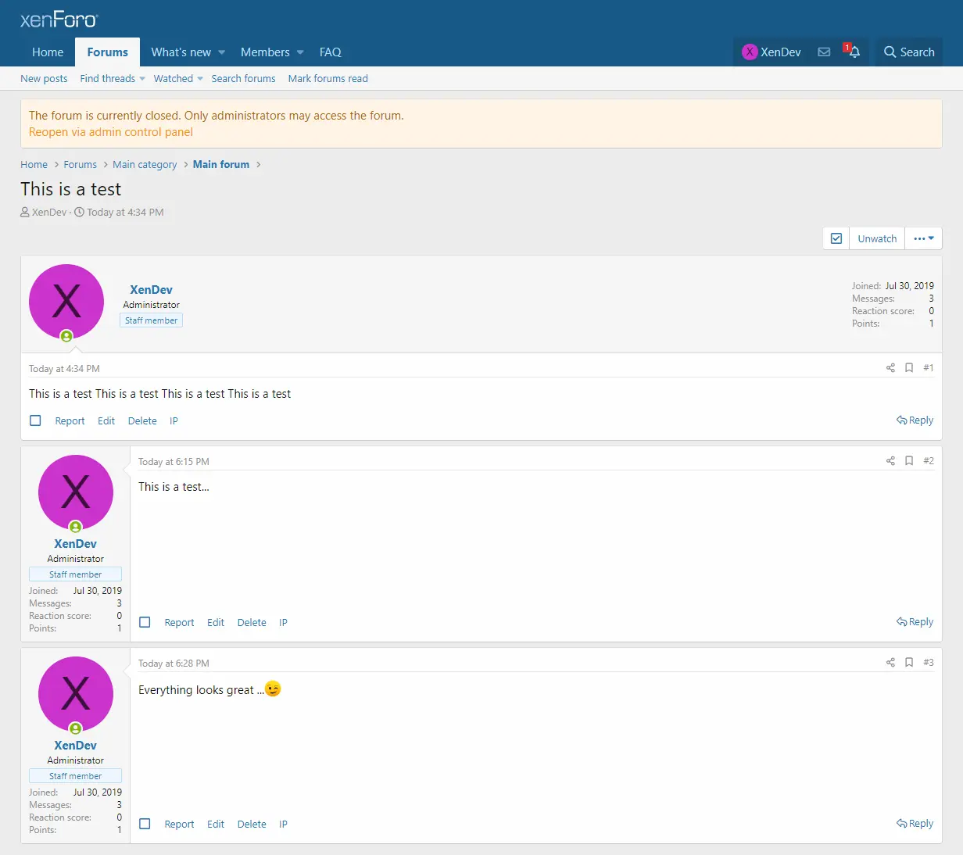Select post #1 with its moderation checkbox
This screenshot has height=855, width=963.
(35, 420)
